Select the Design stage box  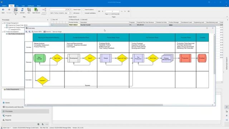(106, 58)
